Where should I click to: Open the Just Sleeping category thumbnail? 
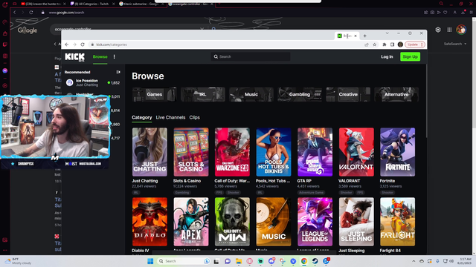click(356, 222)
